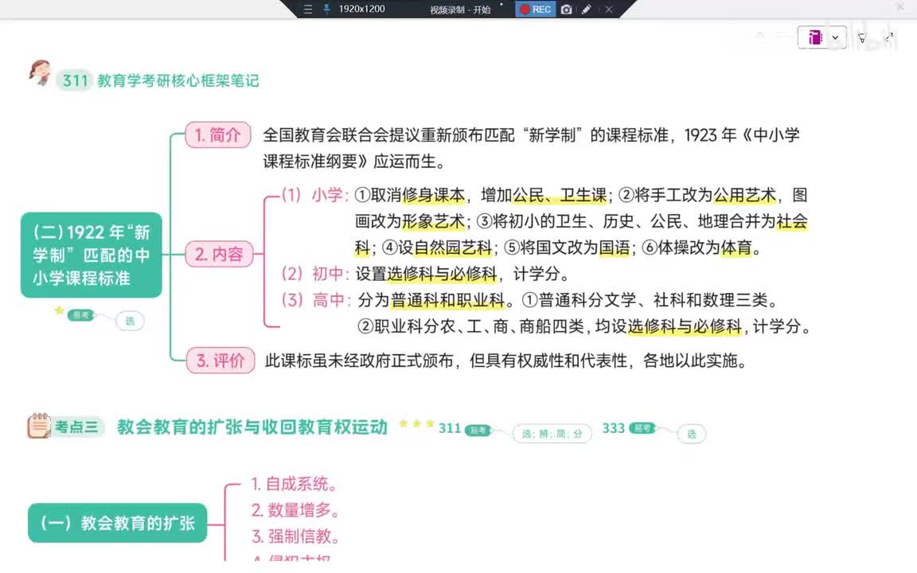Click the 1920x1200 resolution label
The image size is (917, 573).
click(361, 9)
